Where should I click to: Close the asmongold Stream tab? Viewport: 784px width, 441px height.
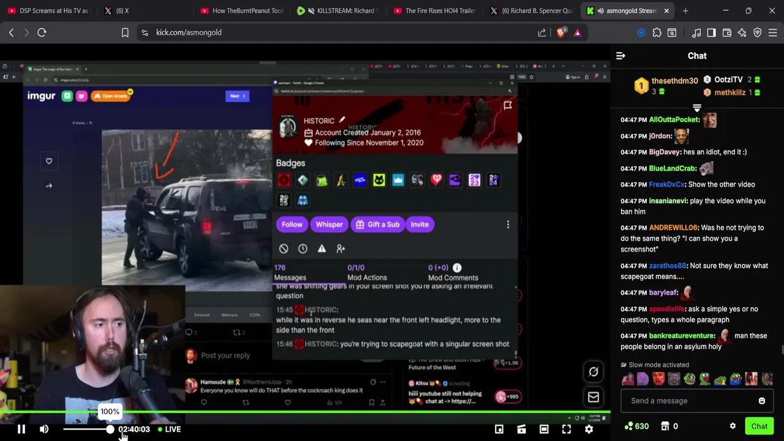[666, 10]
